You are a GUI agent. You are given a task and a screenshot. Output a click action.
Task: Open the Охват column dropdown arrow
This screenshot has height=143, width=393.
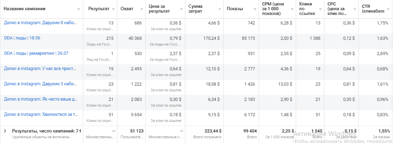point(142,9)
